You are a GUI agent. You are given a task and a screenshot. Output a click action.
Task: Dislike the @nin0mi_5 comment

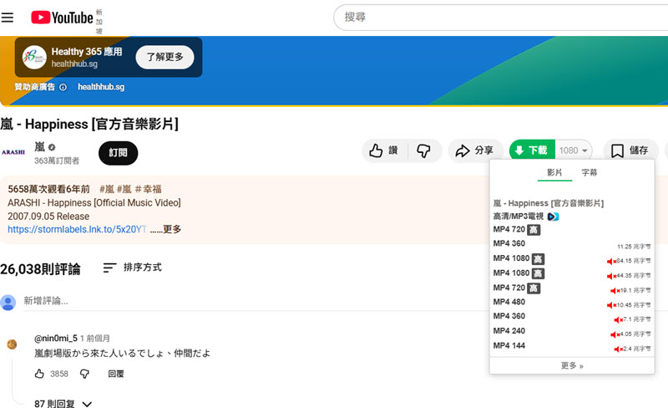(x=85, y=374)
